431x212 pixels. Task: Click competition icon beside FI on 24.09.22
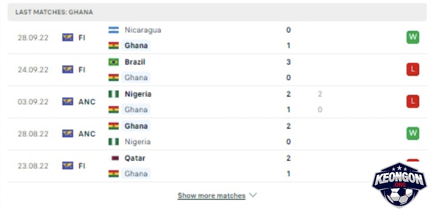[x=68, y=70]
